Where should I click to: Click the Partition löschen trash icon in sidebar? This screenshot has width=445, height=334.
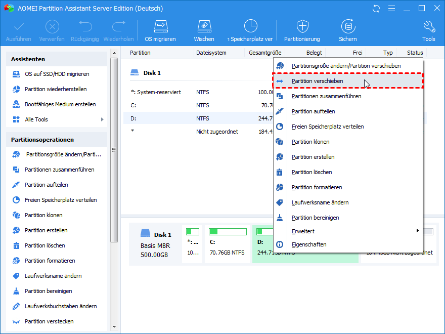click(x=16, y=245)
